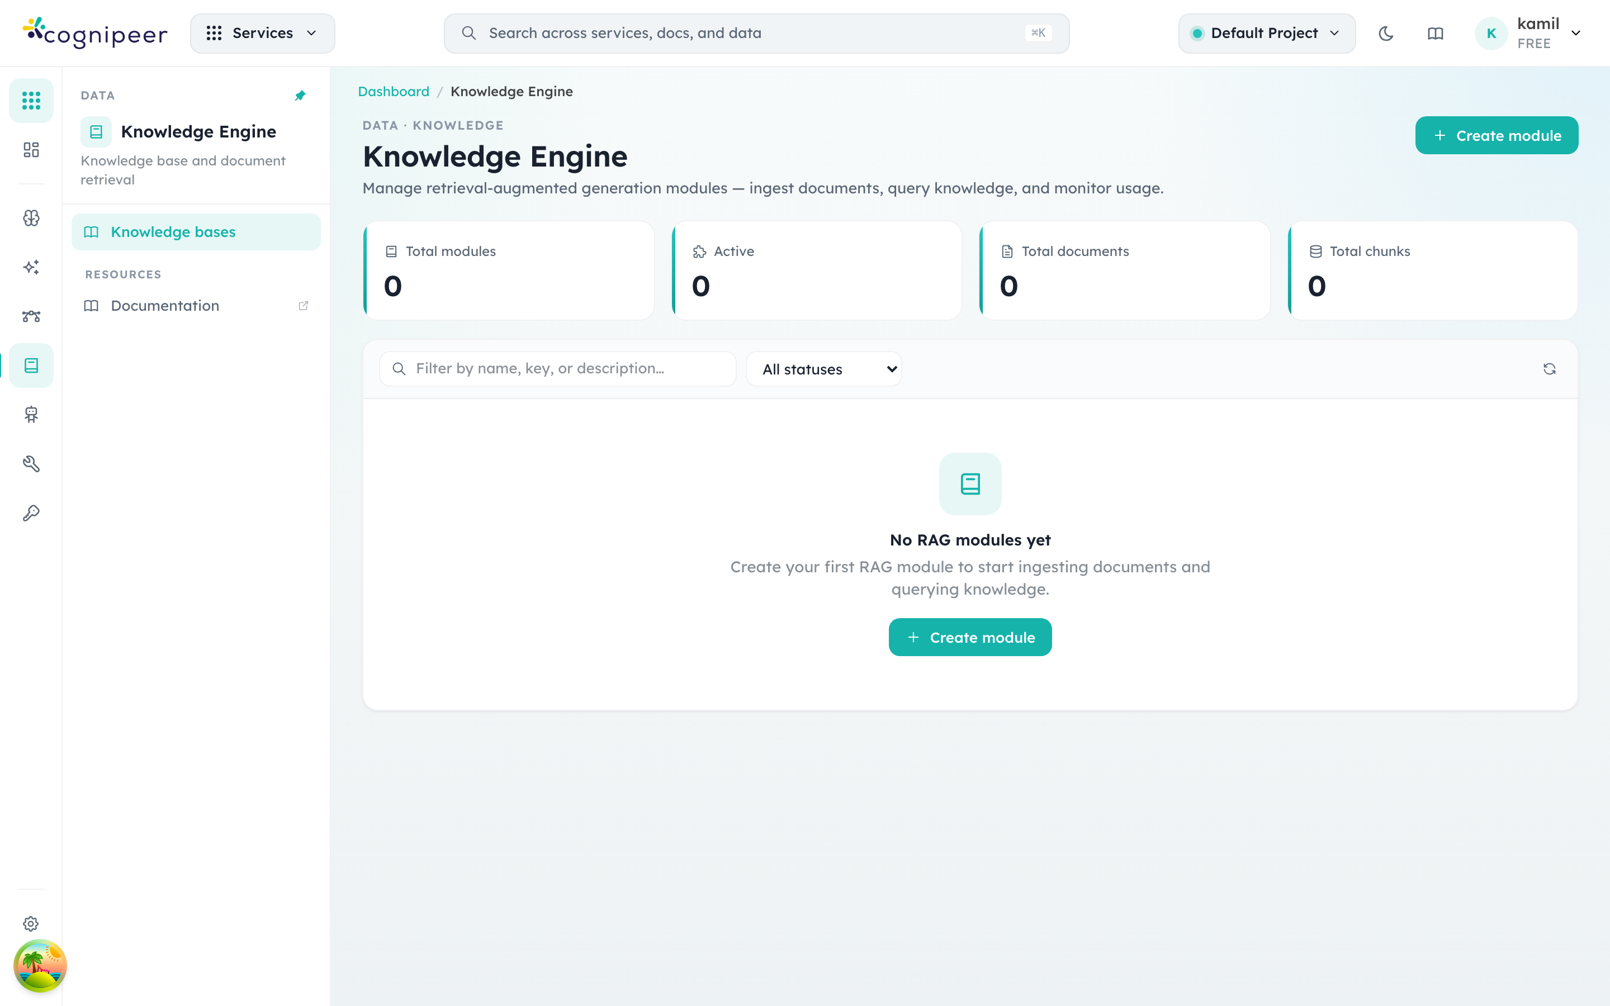
Task: Focus the Filter by name input
Action: click(x=557, y=369)
